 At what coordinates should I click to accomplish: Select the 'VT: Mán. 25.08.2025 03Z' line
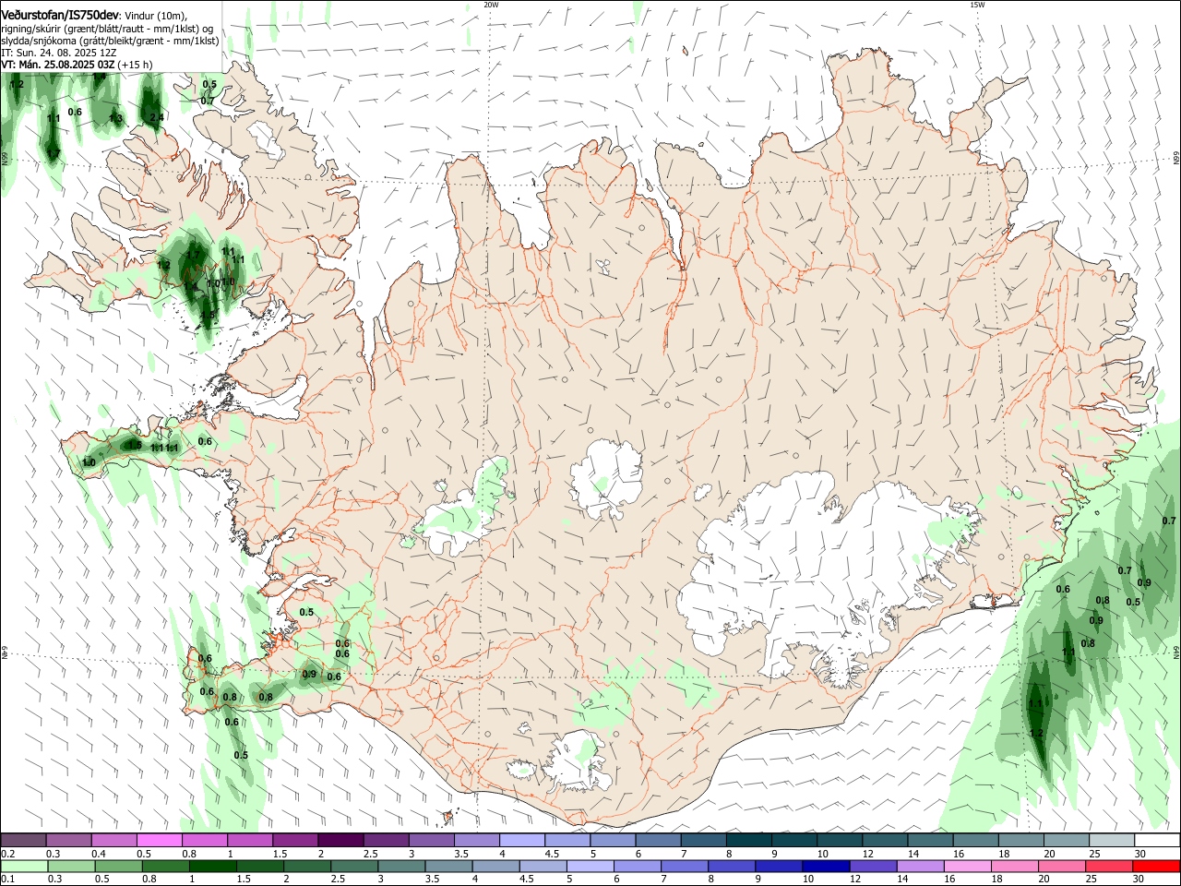pyautogui.click(x=58, y=65)
